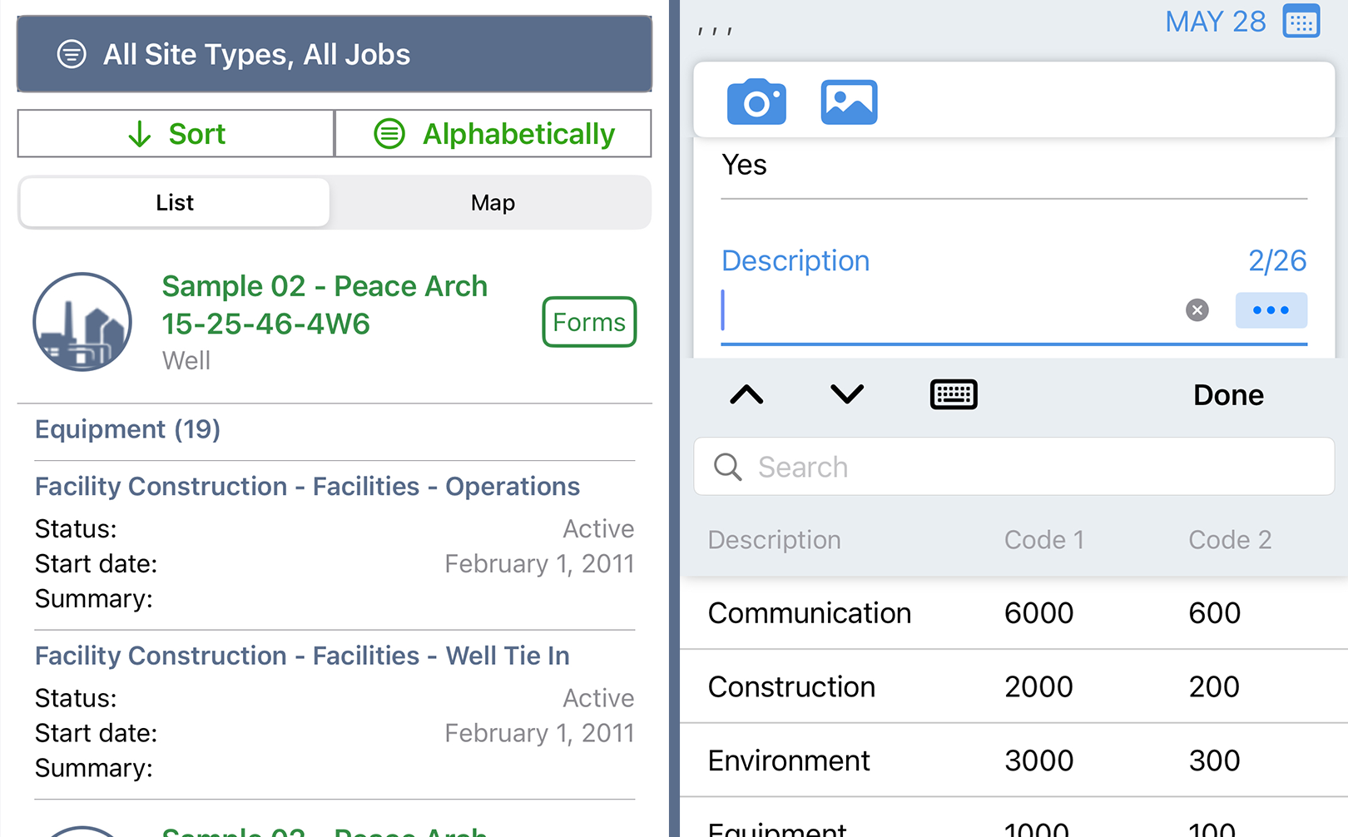This screenshot has width=1348, height=837.
Task: Clear the Description field with the x icon
Action: pos(1197,310)
